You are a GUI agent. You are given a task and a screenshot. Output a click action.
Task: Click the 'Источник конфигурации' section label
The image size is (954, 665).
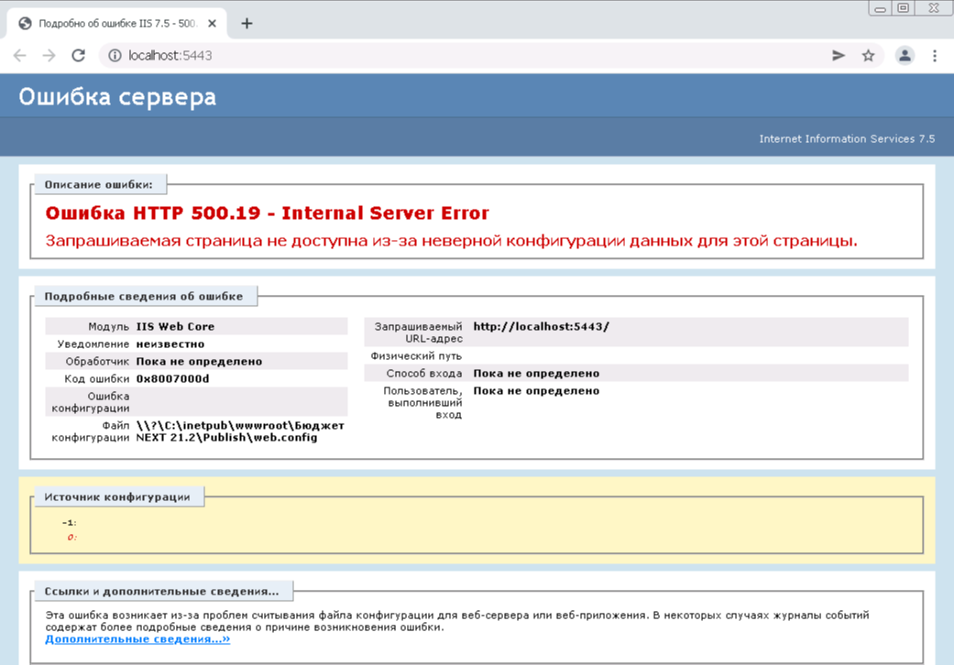coord(117,496)
